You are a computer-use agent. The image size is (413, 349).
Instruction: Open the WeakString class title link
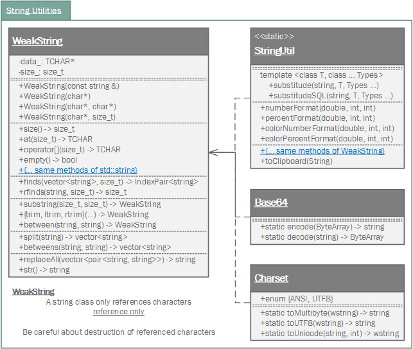coord(37,41)
